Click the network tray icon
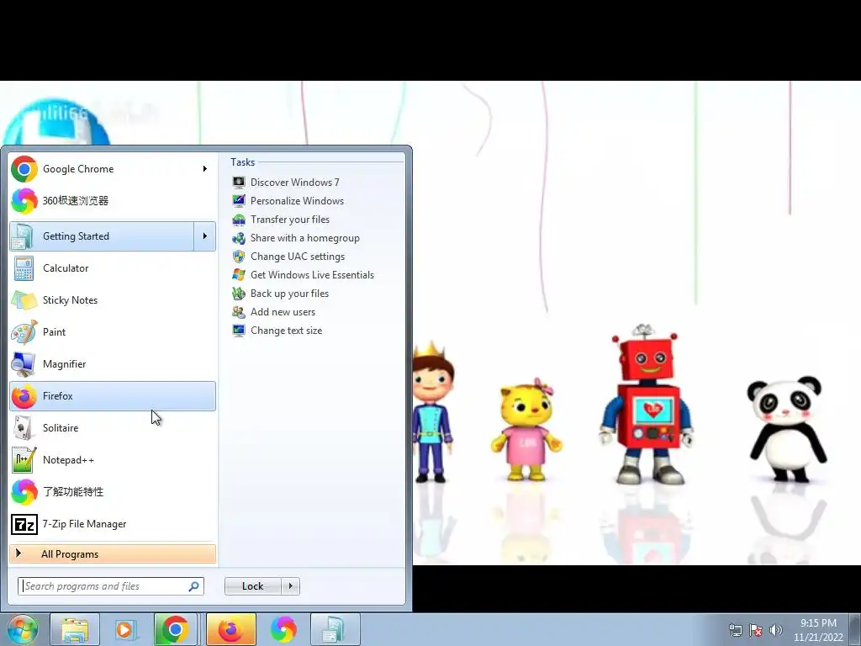 [735, 630]
